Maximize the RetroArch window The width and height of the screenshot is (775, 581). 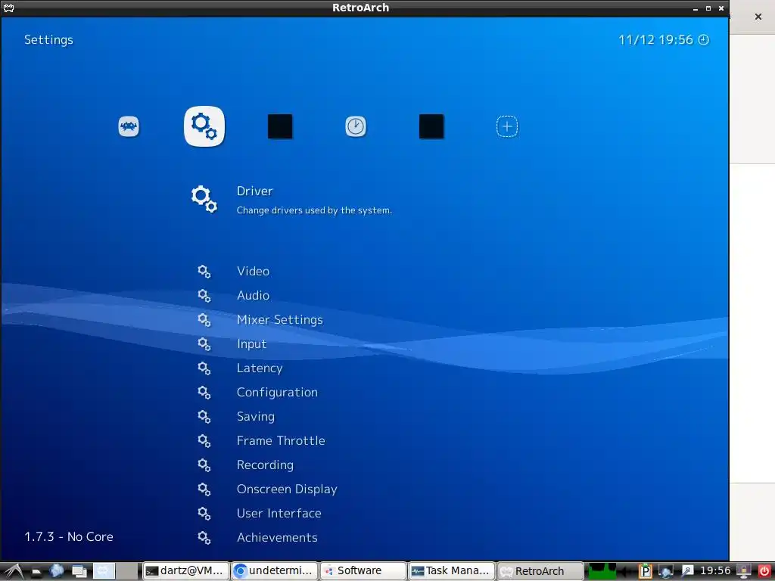coord(708,8)
